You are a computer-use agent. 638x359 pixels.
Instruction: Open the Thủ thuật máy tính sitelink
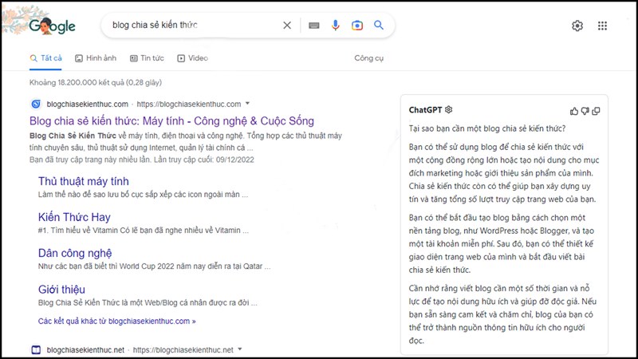coord(84,181)
